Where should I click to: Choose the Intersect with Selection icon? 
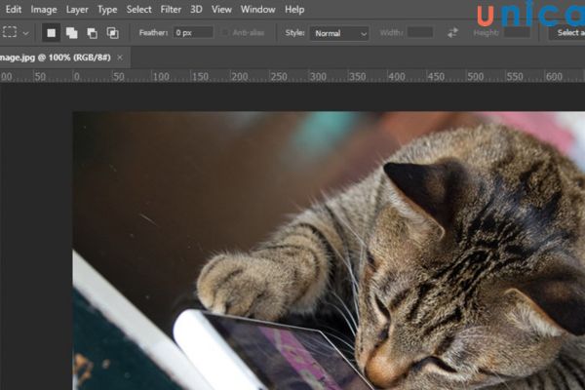pos(112,32)
